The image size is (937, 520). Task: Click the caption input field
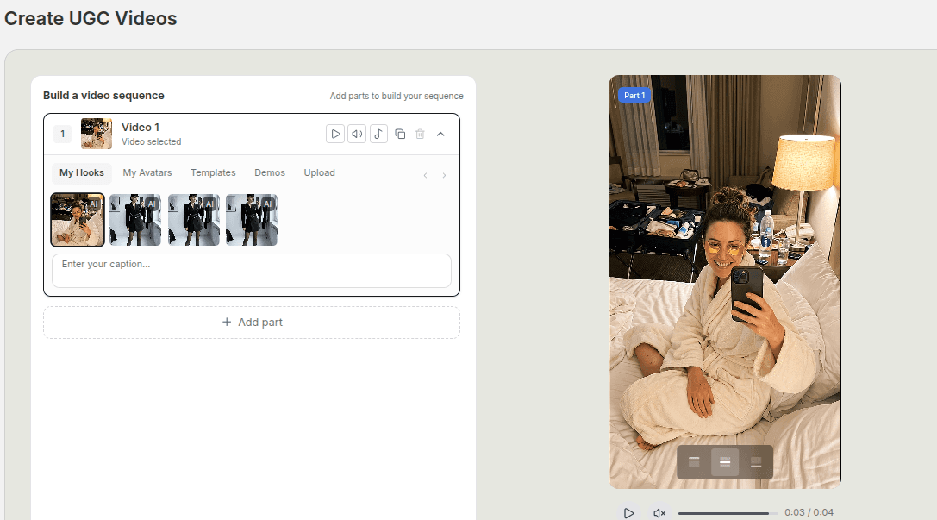pyautogui.click(x=251, y=270)
